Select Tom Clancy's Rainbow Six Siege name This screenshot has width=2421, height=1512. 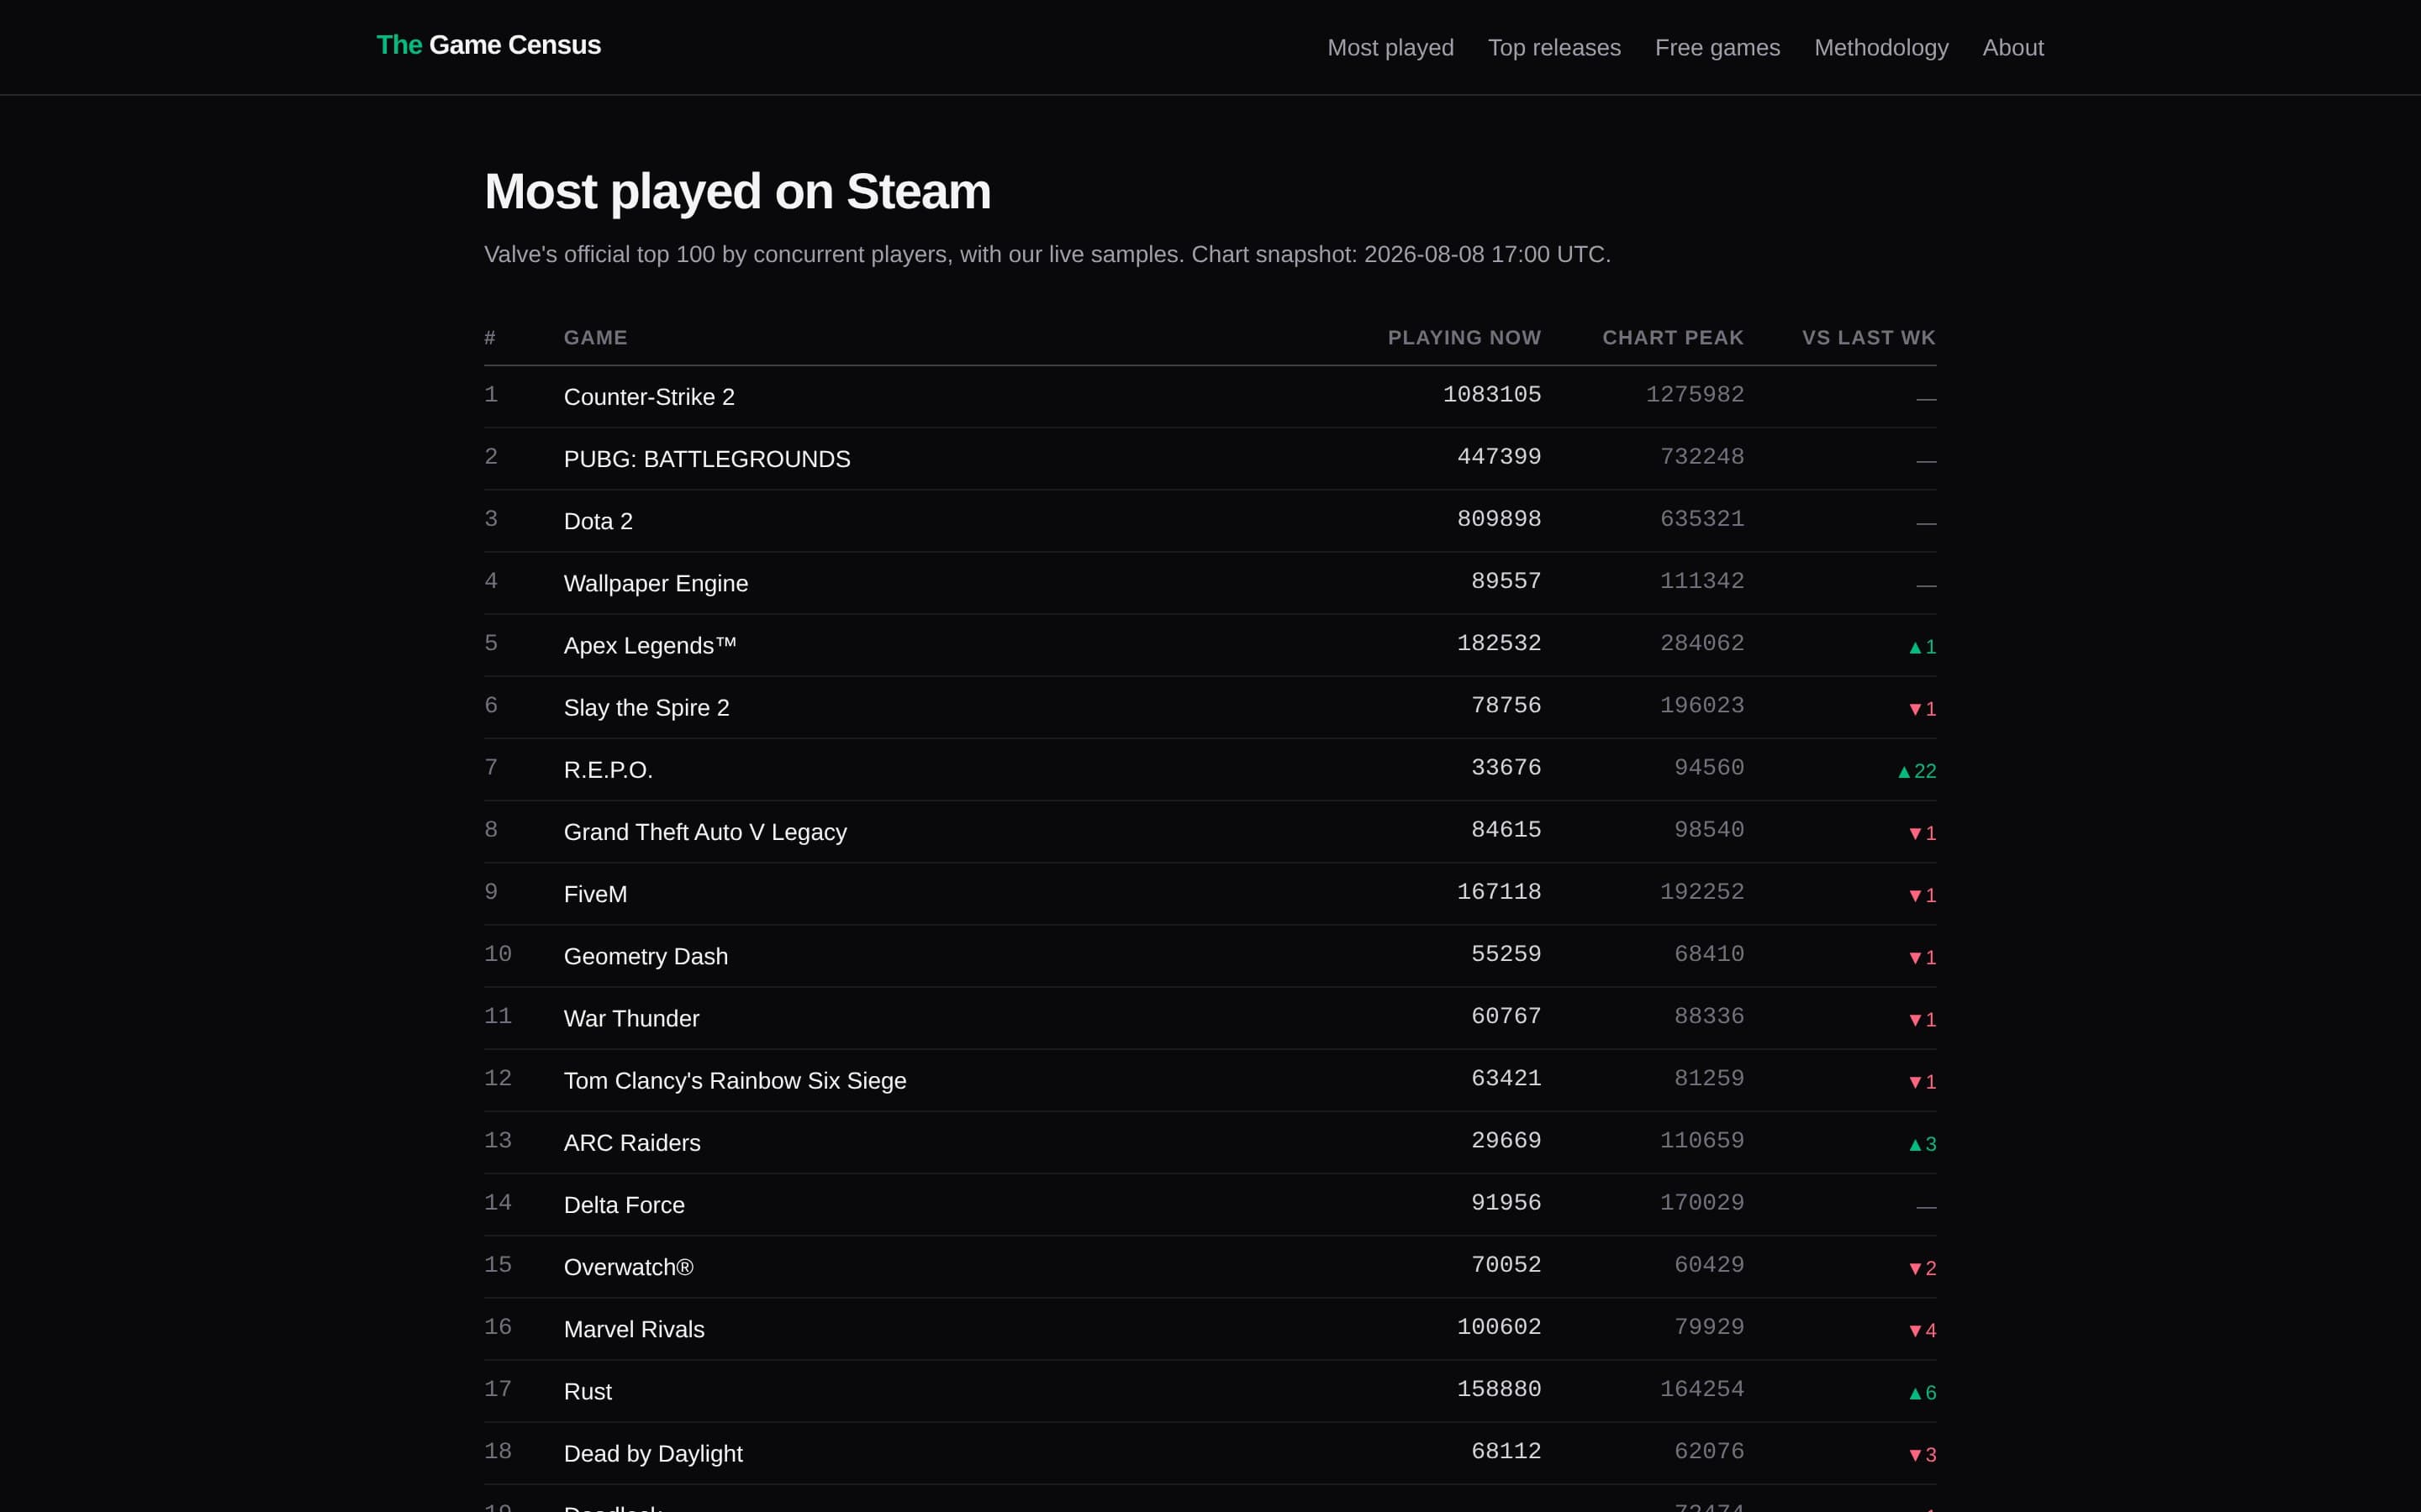click(x=736, y=1080)
